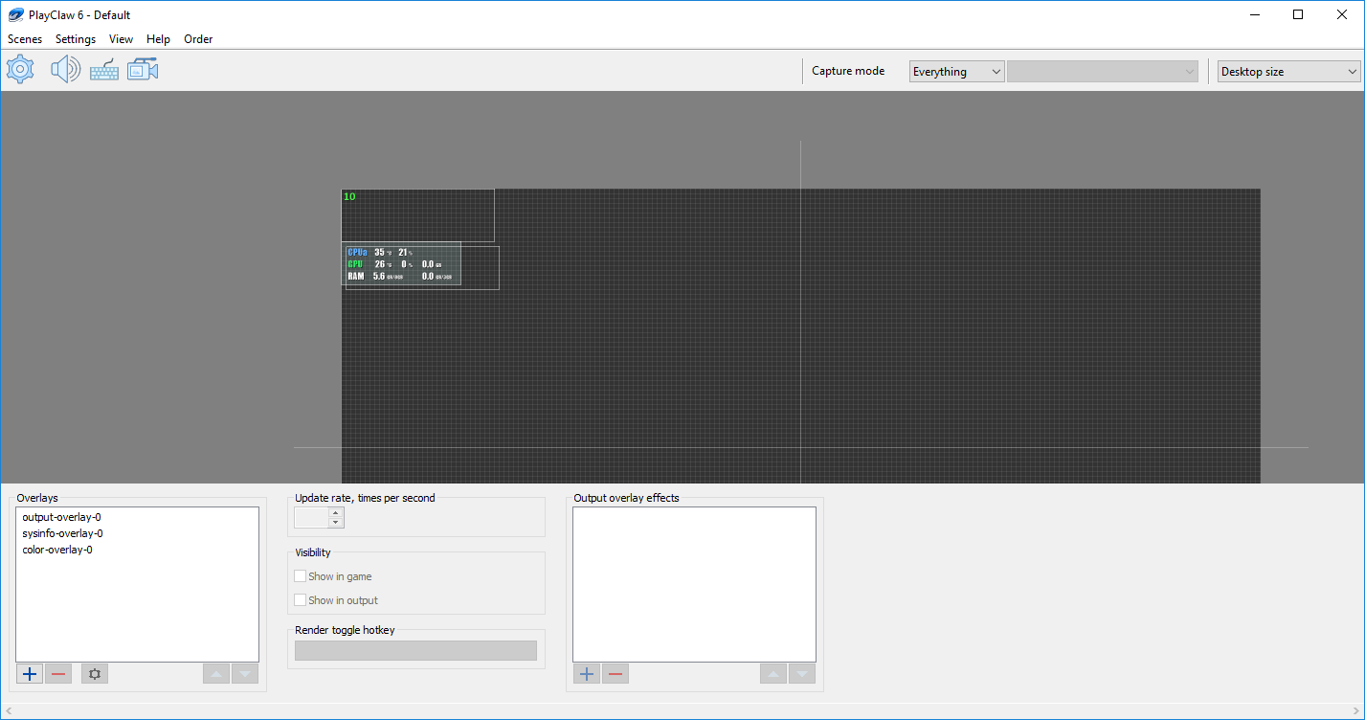
Task: Minimize the PlayClaw window
Action: click(x=1254, y=14)
